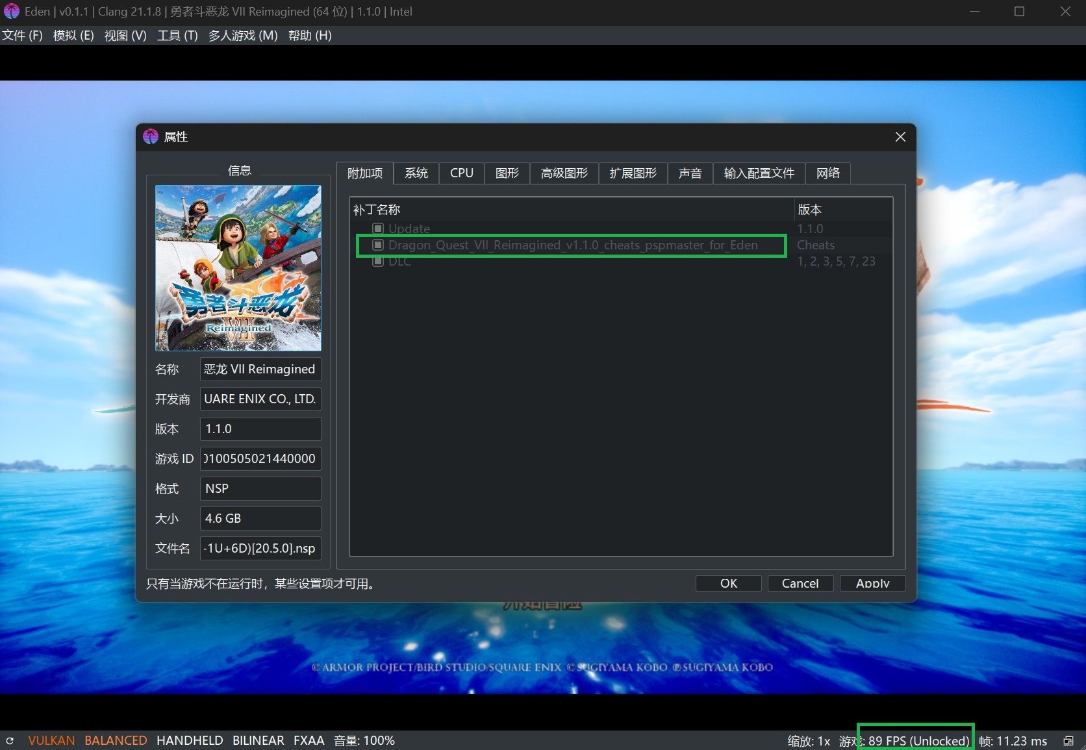Viewport: 1086px width, 750px height.
Task: Click the circular arrow icon in the status bar
Action: pyautogui.click(x=10, y=741)
